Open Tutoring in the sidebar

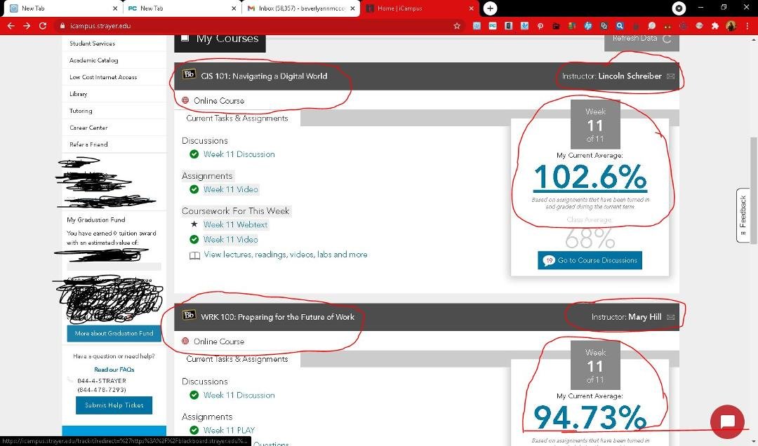coord(81,111)
